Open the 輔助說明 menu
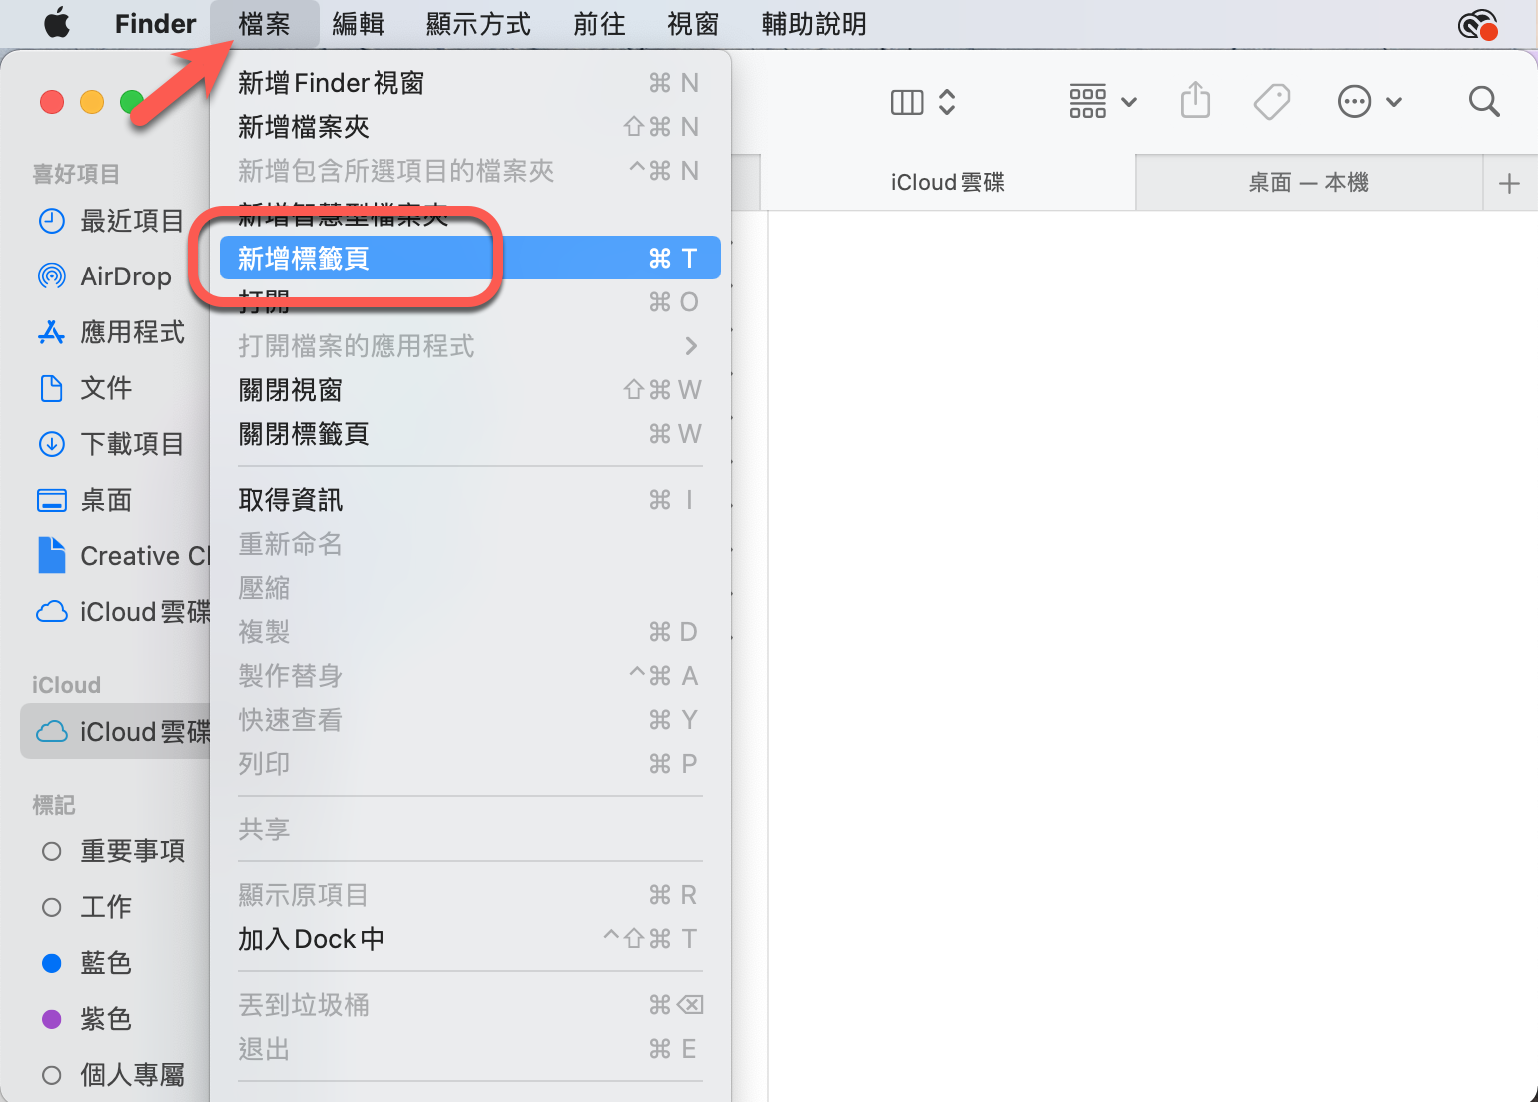The width and height of the screenshot is (1538, 1102). click(x=814, y=23)
